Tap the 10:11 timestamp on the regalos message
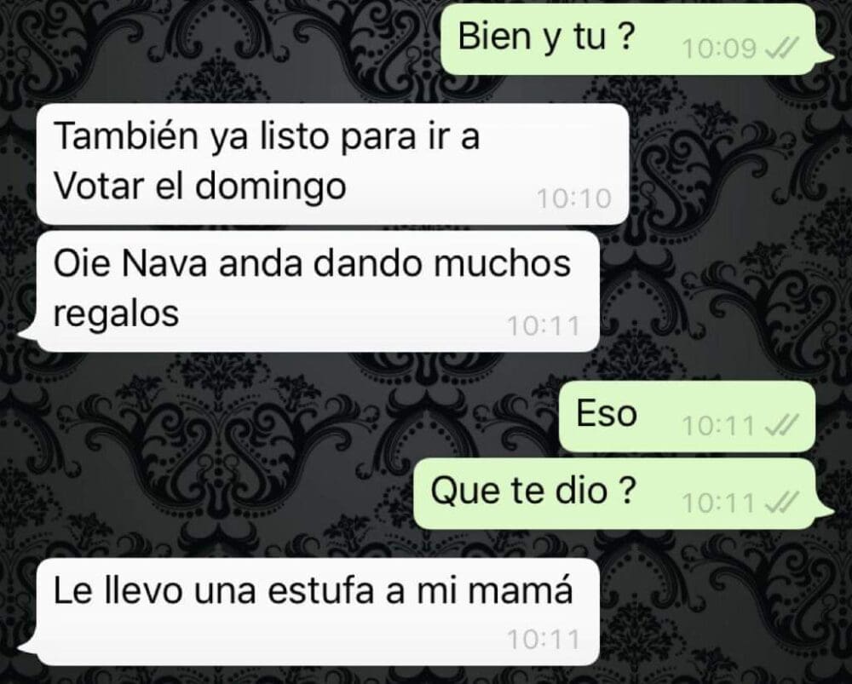 pyautogui.click(x=544, y=326)
